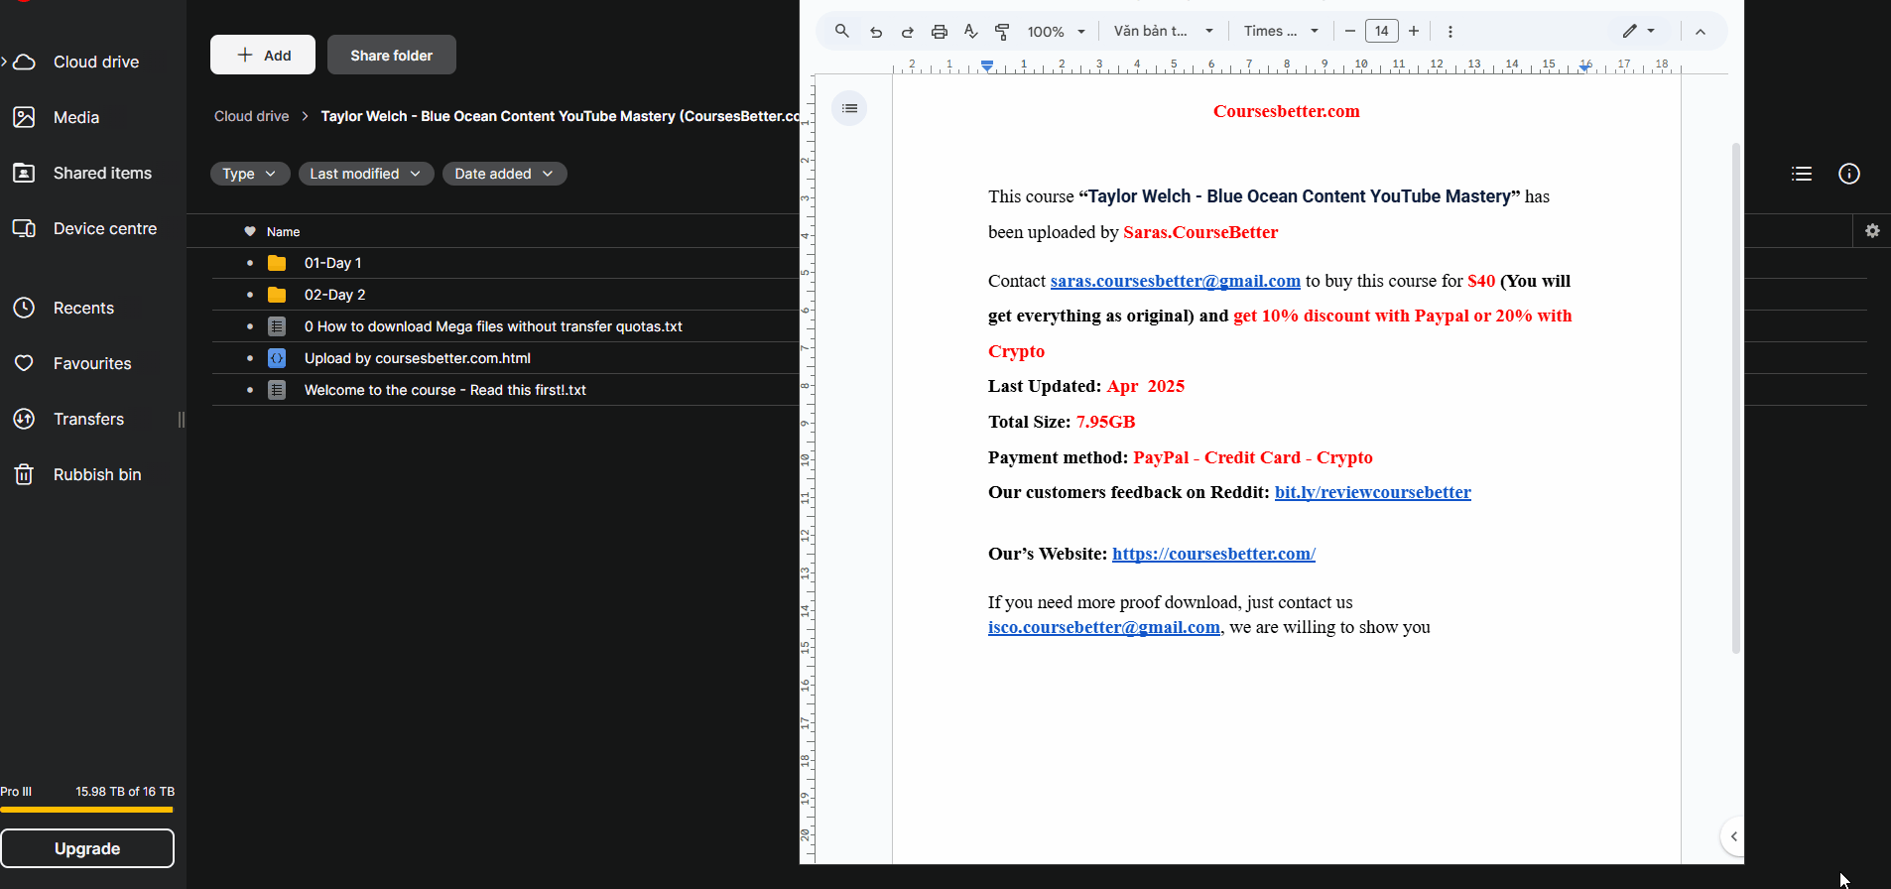Click the left indent marker on the ruler
The height and width of the screenshot is (889, 1891).
click(x=987, y=65)
